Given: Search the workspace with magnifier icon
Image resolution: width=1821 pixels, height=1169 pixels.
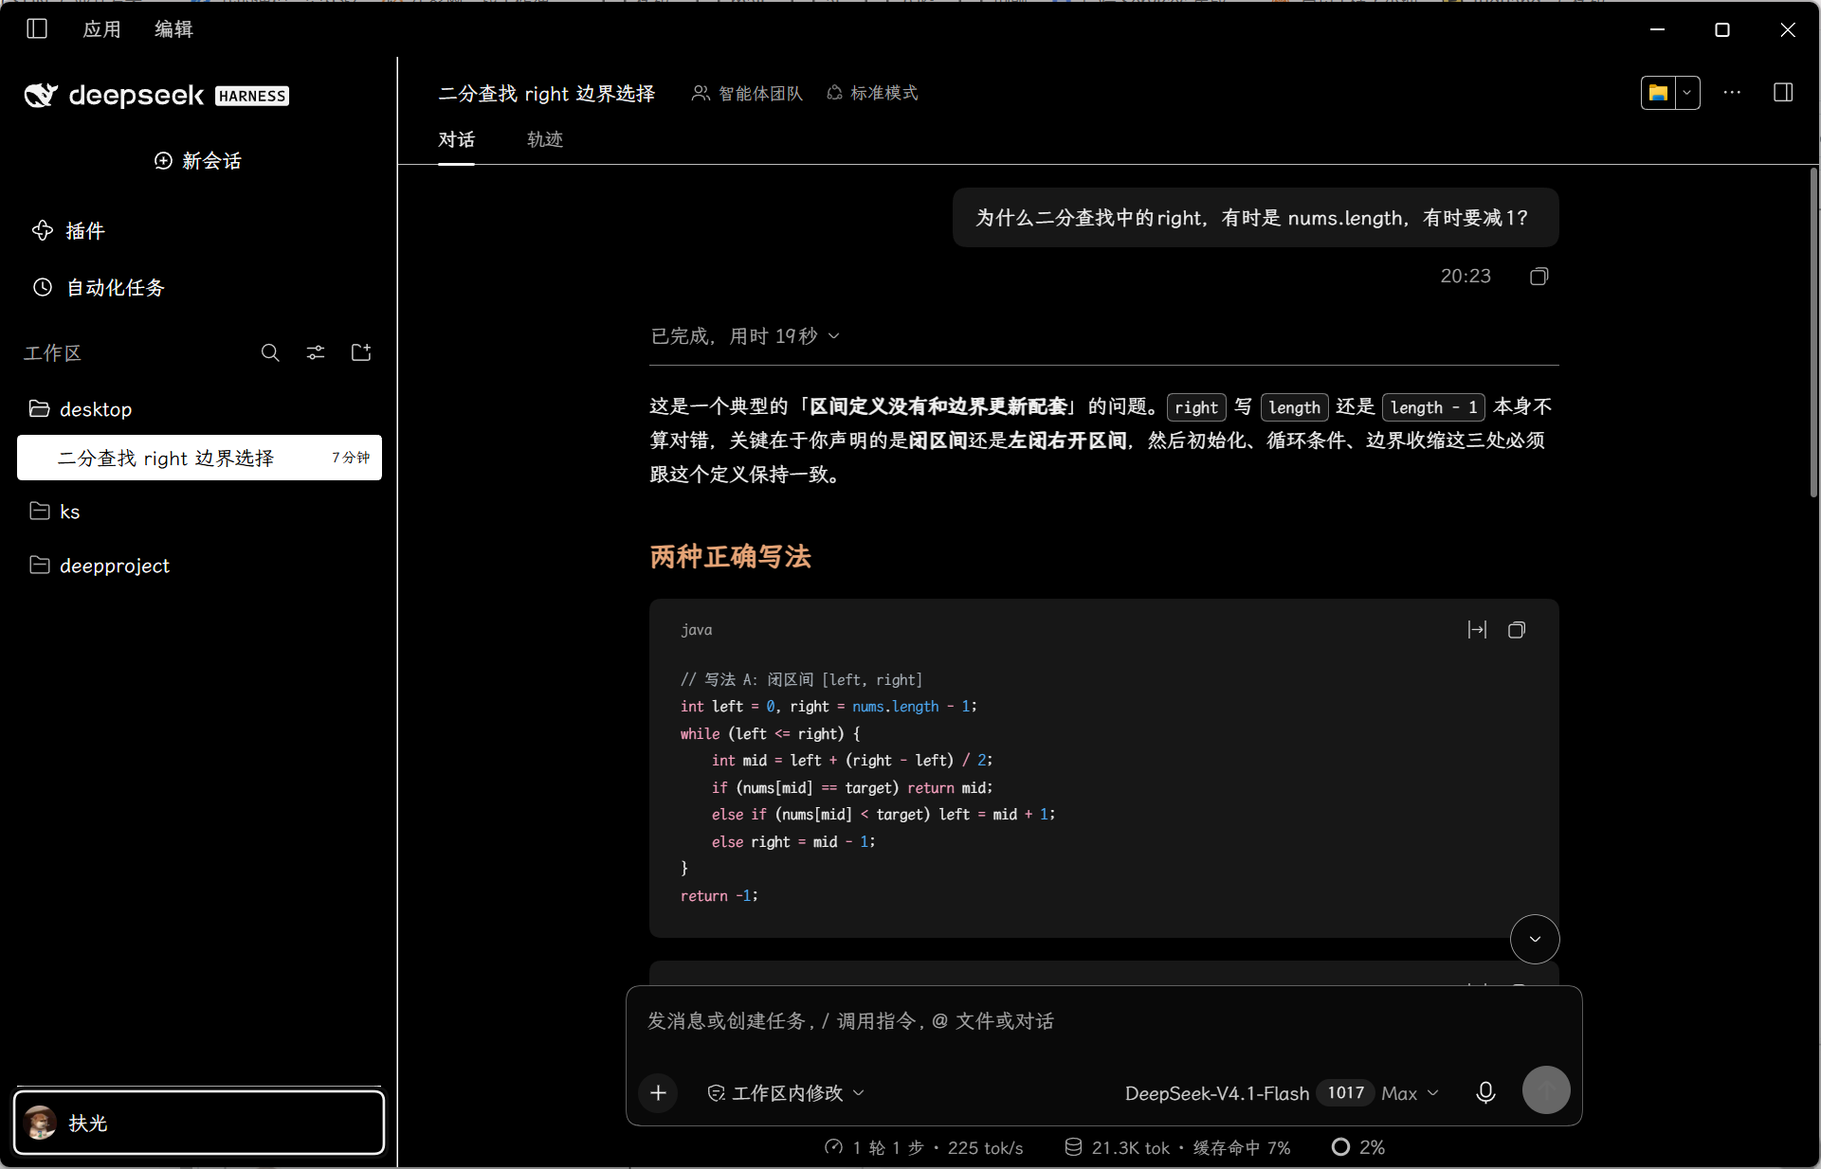Looking at the screenshot, I should pos(270,353).
